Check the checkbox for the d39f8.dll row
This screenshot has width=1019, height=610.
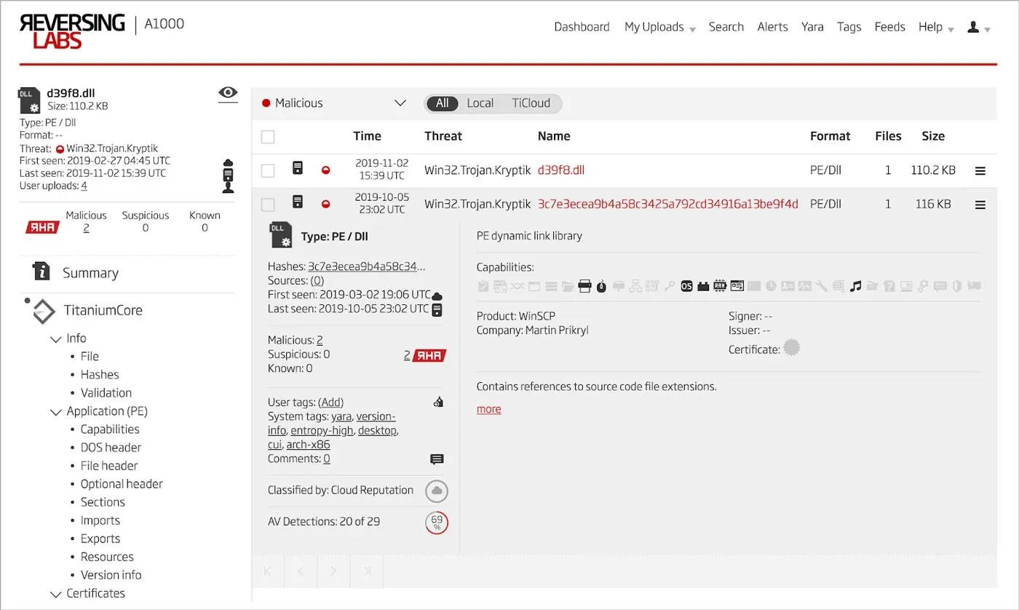267,170
